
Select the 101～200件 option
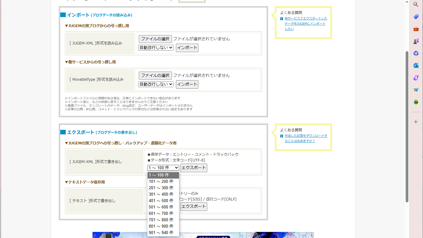tap(161, 181)
